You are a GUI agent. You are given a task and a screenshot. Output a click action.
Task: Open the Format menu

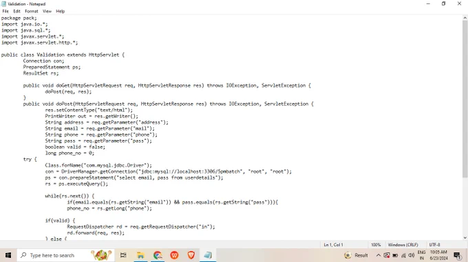tap(32, 11)
